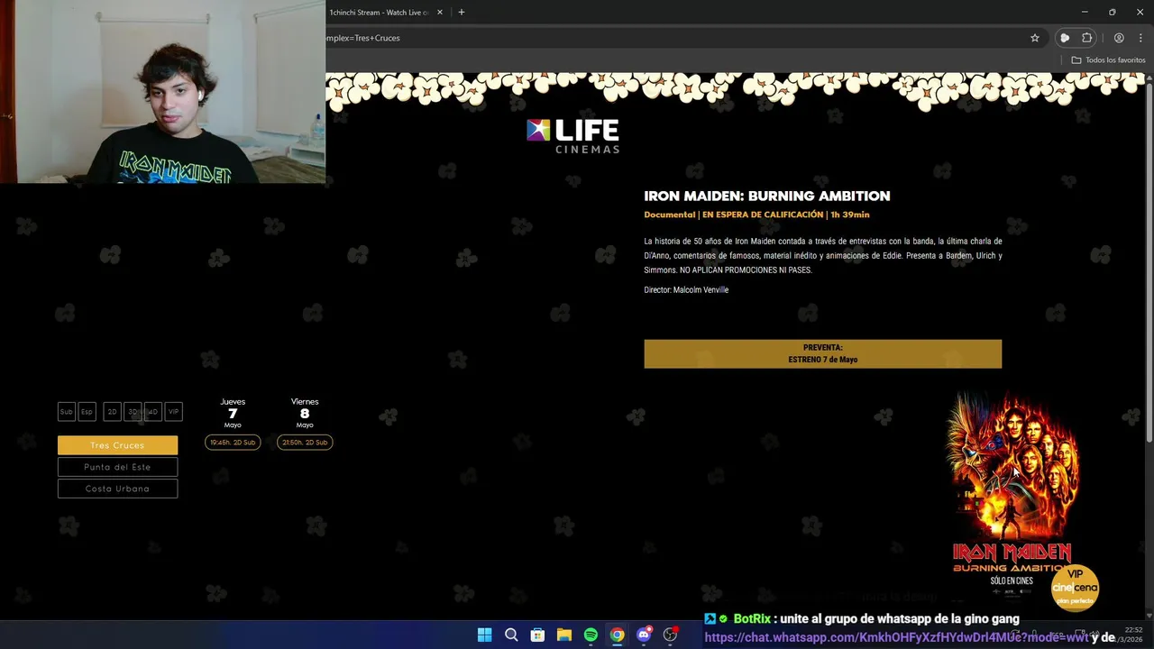The image size is (1154, 649).
Task: Toggle the Sub language filter
Action: 67,412
